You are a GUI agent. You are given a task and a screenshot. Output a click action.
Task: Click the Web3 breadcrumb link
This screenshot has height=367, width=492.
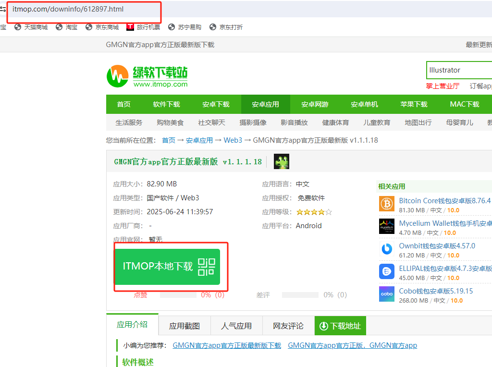(233, 140)
